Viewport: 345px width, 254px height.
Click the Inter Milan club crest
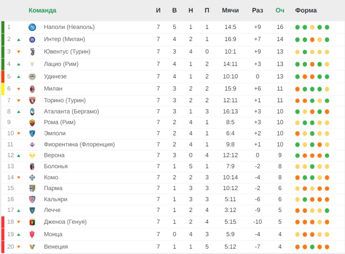pos(32,39)
